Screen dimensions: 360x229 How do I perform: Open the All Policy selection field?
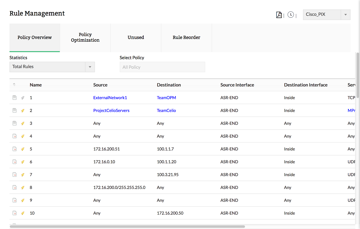[162, 67]
